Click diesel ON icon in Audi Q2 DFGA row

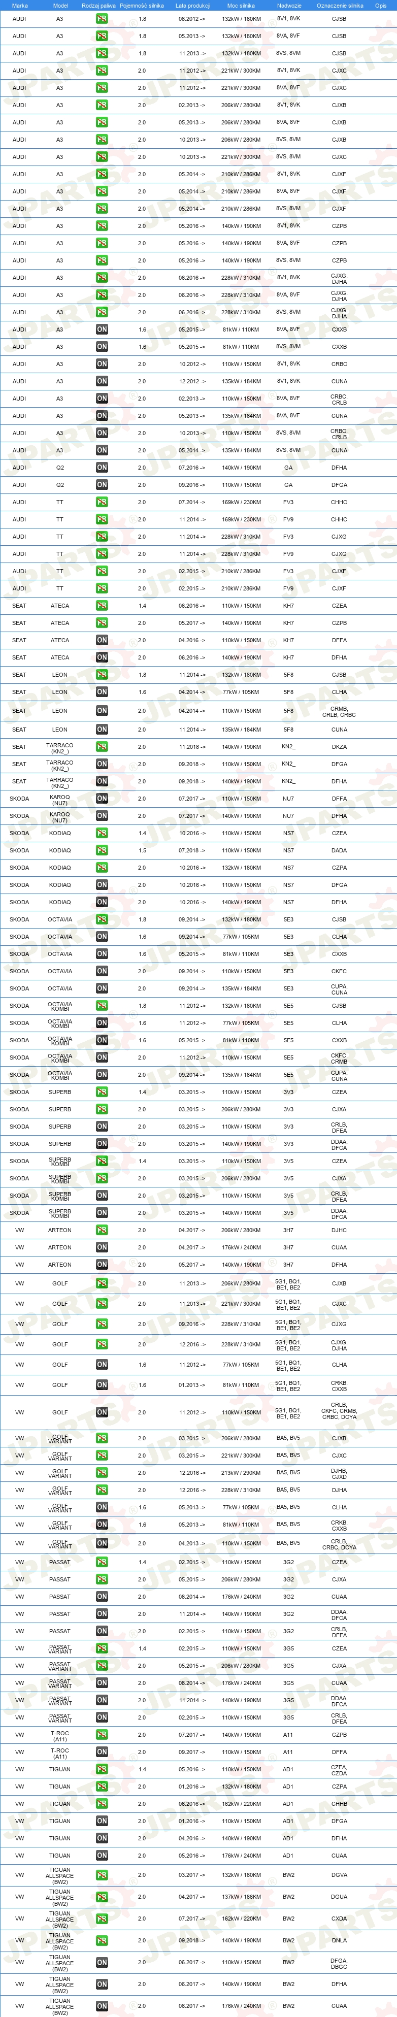tap(102, 485)
